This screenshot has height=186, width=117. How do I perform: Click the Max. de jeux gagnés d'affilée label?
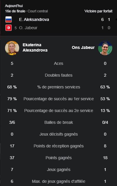[x=59, y=181]
